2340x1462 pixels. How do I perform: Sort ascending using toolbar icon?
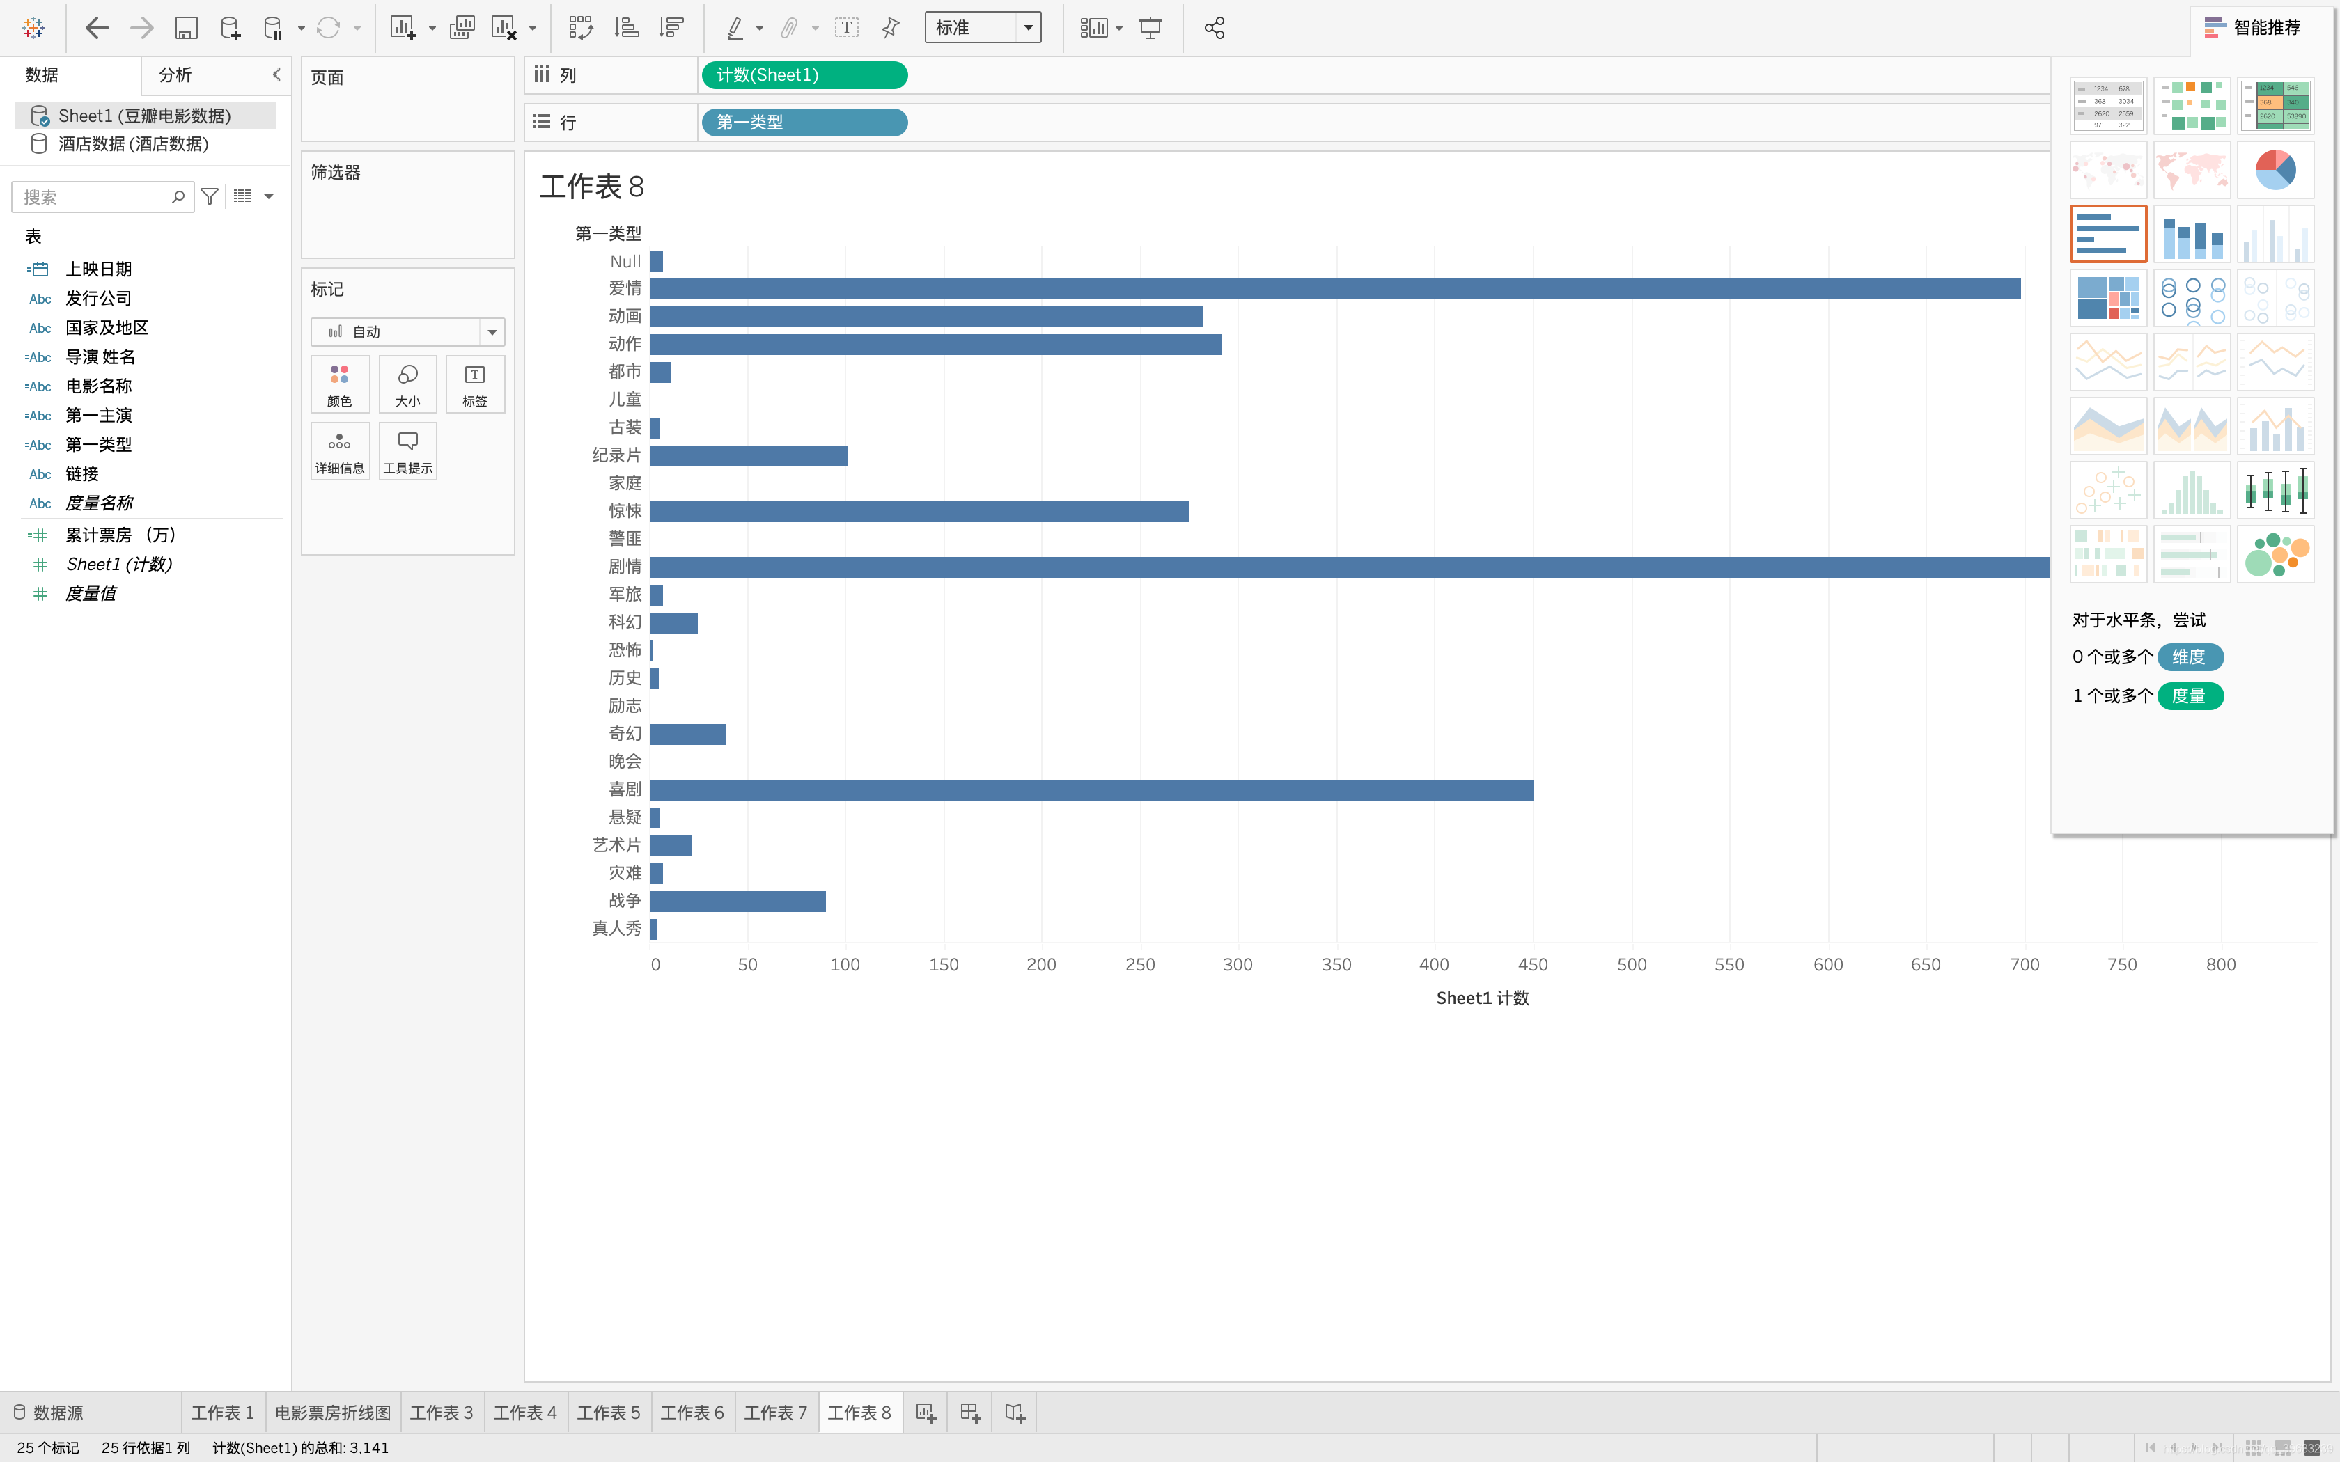tap(627, 28)
